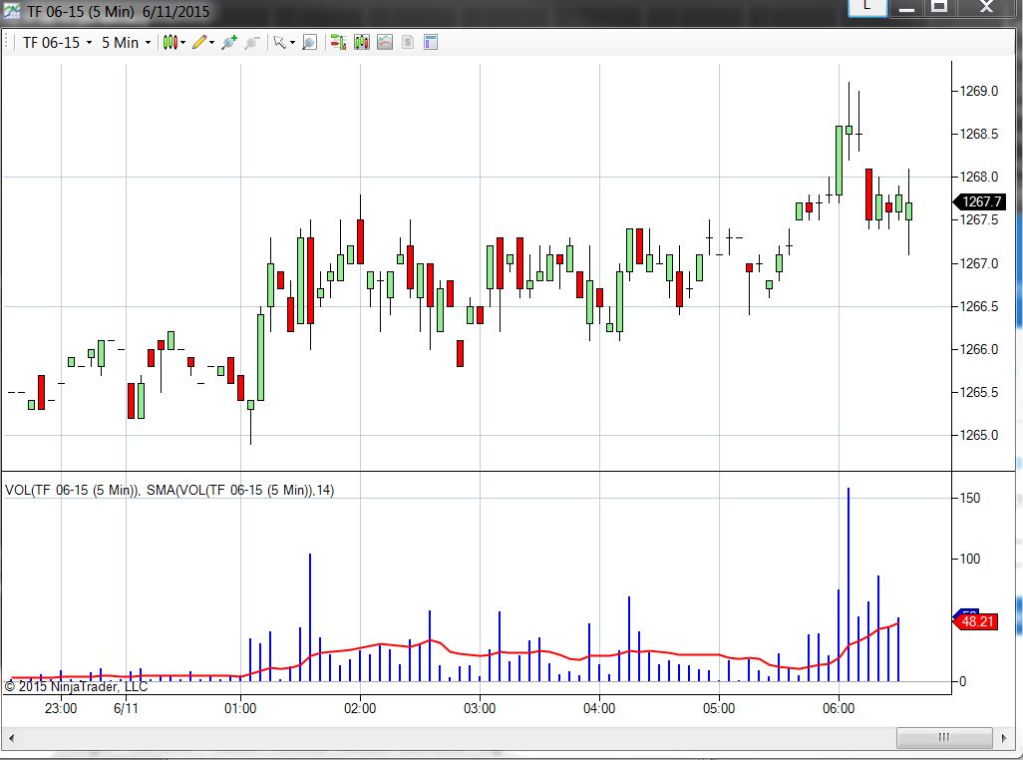Click the 23:00 time axis label
Viewport: 1023px width, 760px height.
tap(61, 708)
